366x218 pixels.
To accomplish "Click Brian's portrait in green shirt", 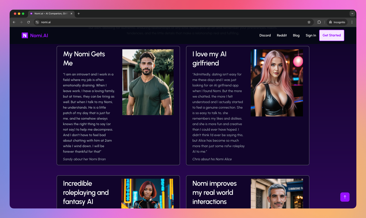I will [148, 82].
